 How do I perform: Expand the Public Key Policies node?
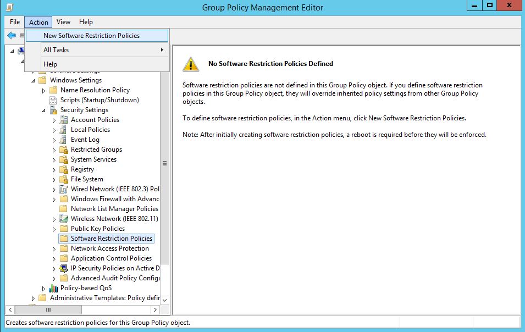pos(54,229)
